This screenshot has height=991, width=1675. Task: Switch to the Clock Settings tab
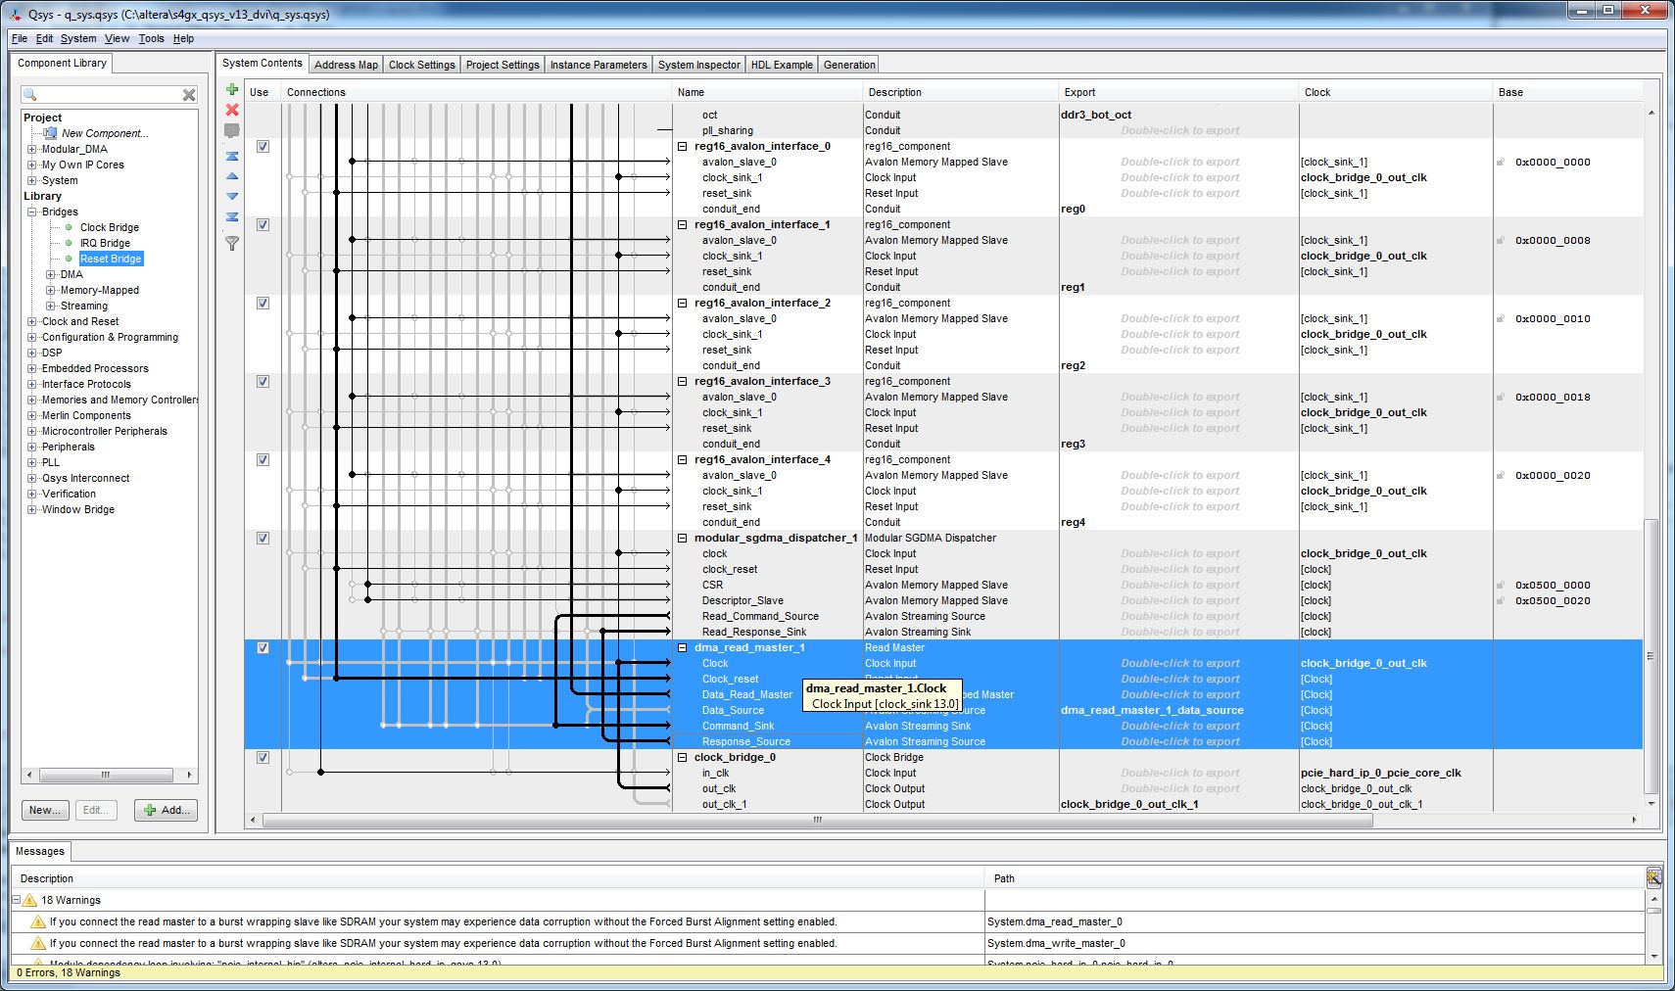point(422,65)
